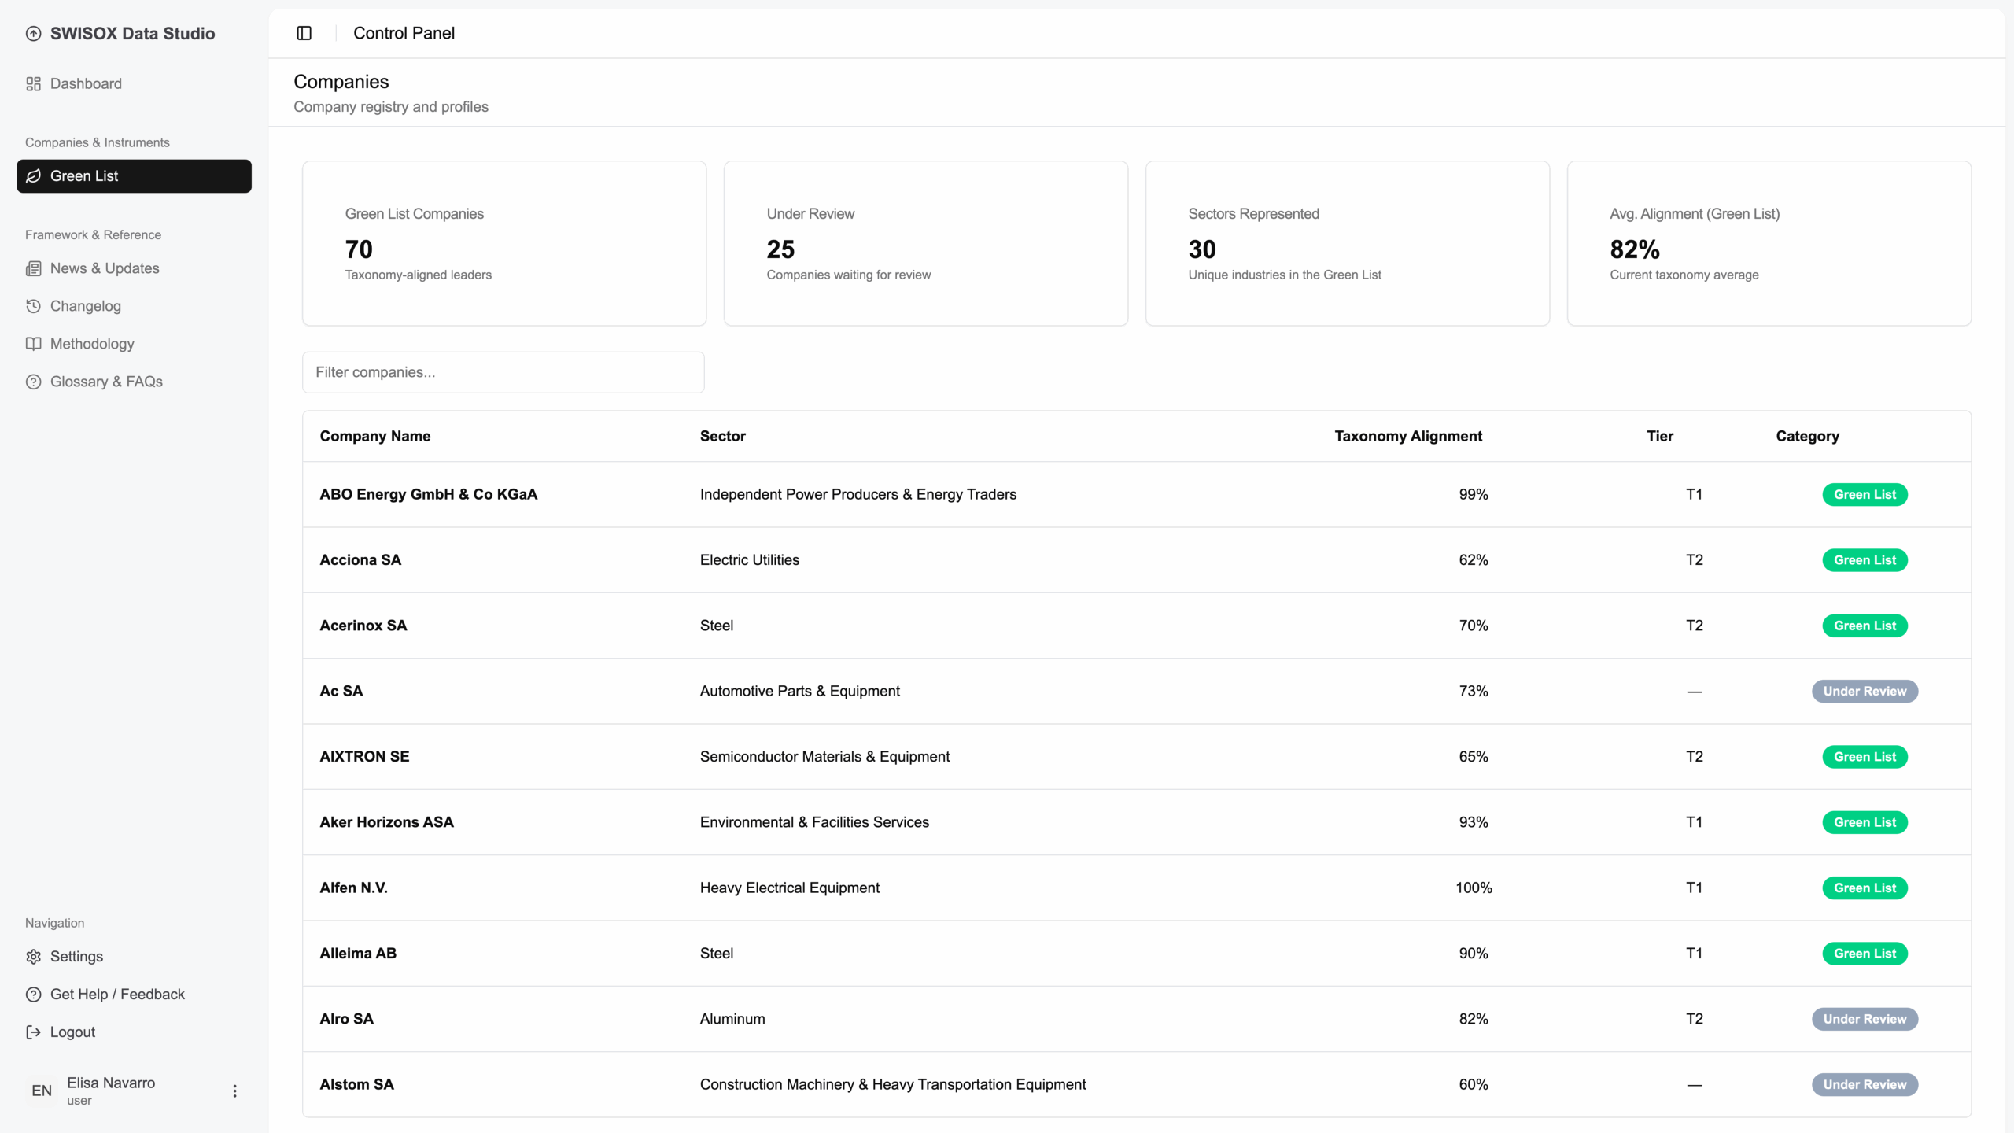This screenshot has height=1133, width=2014.
Task: Go to News & Updates
Action: point(135,268)
